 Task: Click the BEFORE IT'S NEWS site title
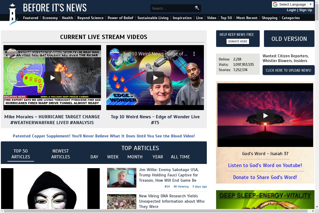pos(55,8)
